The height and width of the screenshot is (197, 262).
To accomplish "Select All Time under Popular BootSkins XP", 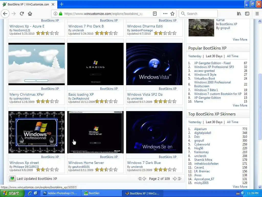I will [233, 56].
